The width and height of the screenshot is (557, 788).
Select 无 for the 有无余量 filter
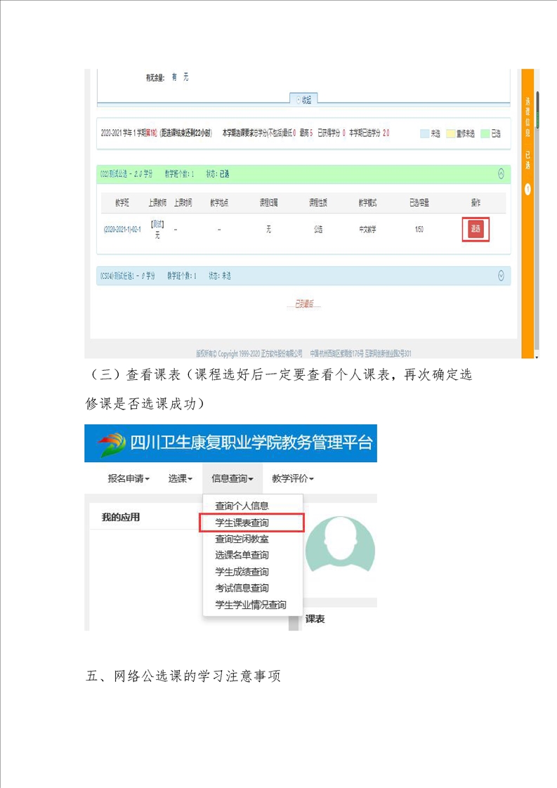click(185, 77)
